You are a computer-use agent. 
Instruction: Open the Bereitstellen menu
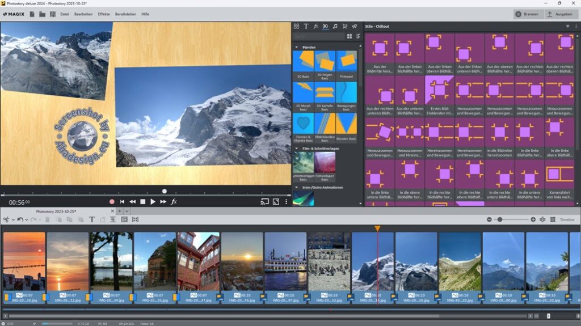pos(125,14)
